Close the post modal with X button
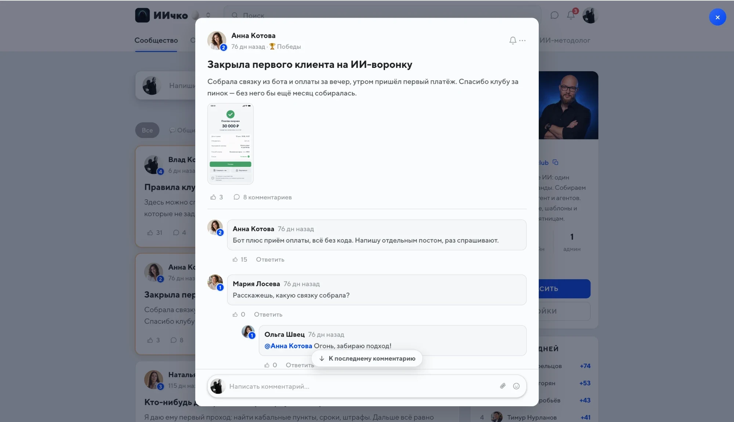Image resolution: width=734 pixels, height=422 pixels. pos(717,17)
